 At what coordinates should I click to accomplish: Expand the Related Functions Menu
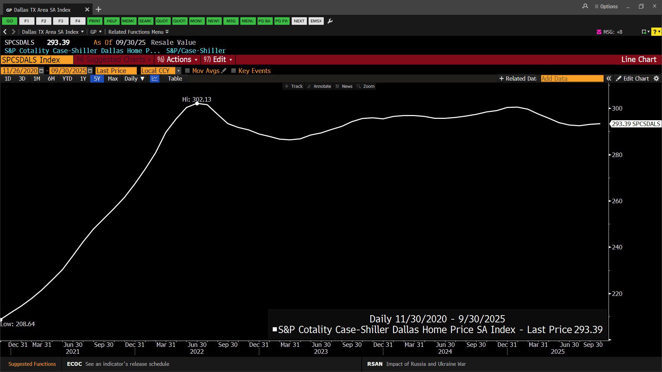coord(138,32)
